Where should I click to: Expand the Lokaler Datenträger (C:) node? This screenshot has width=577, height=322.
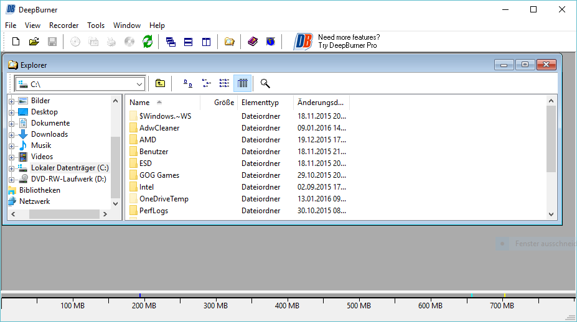click(12, 168)
